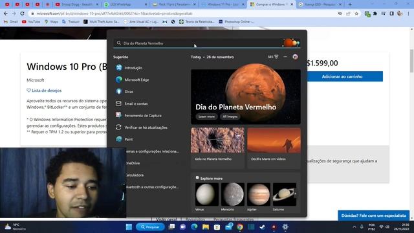Click the planet icon in the search bar

tap(291, 43)
